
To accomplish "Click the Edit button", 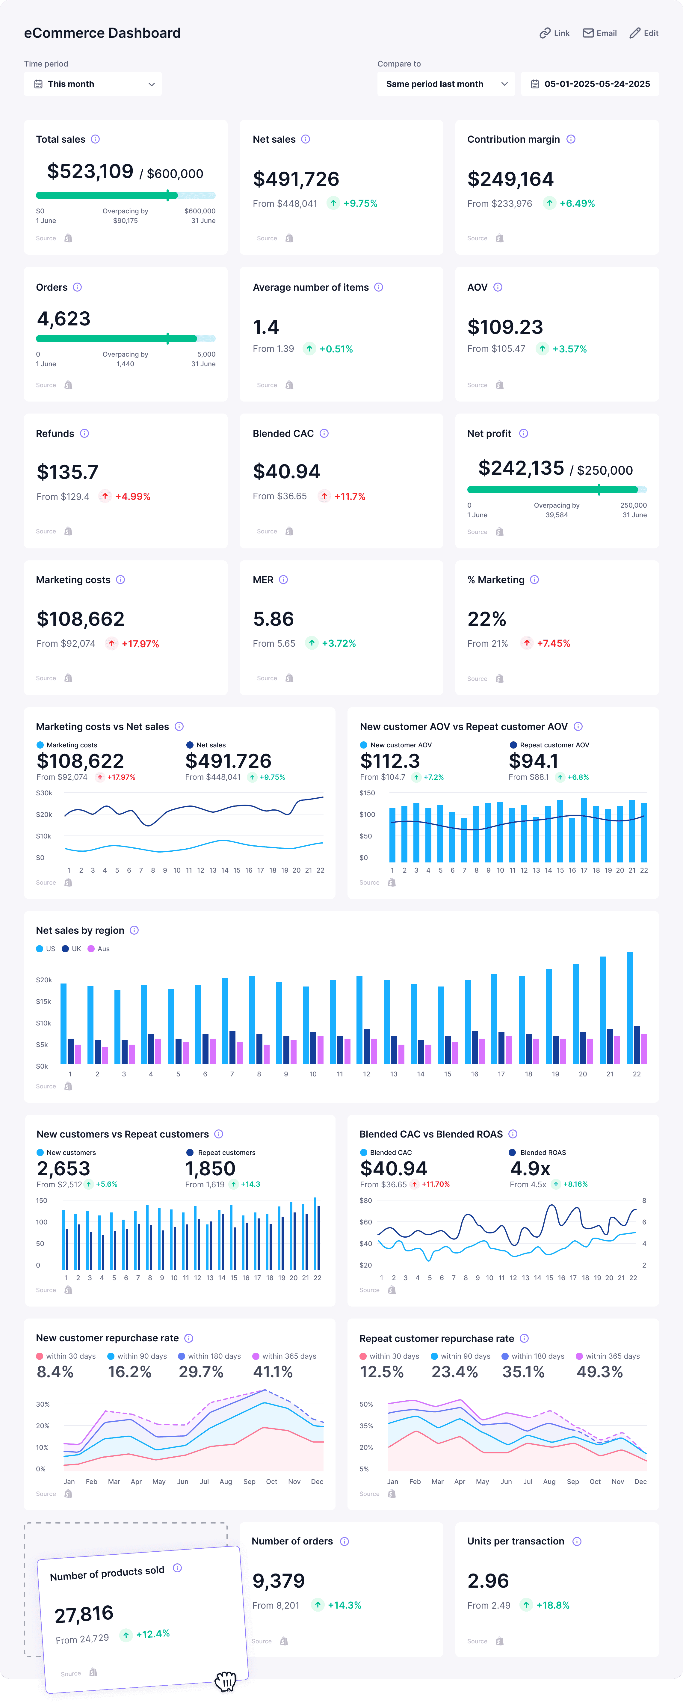I will 643,32.
